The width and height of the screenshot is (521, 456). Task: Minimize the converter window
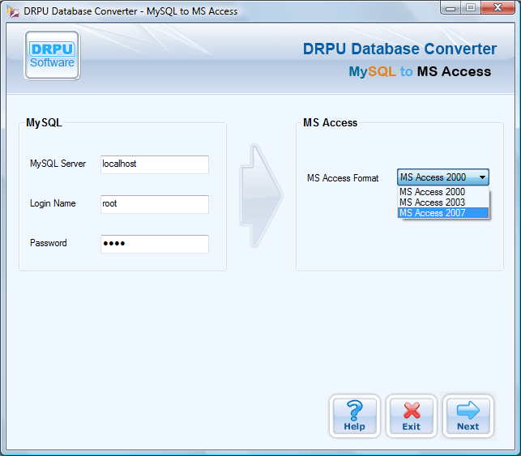[x=451, y=7]
